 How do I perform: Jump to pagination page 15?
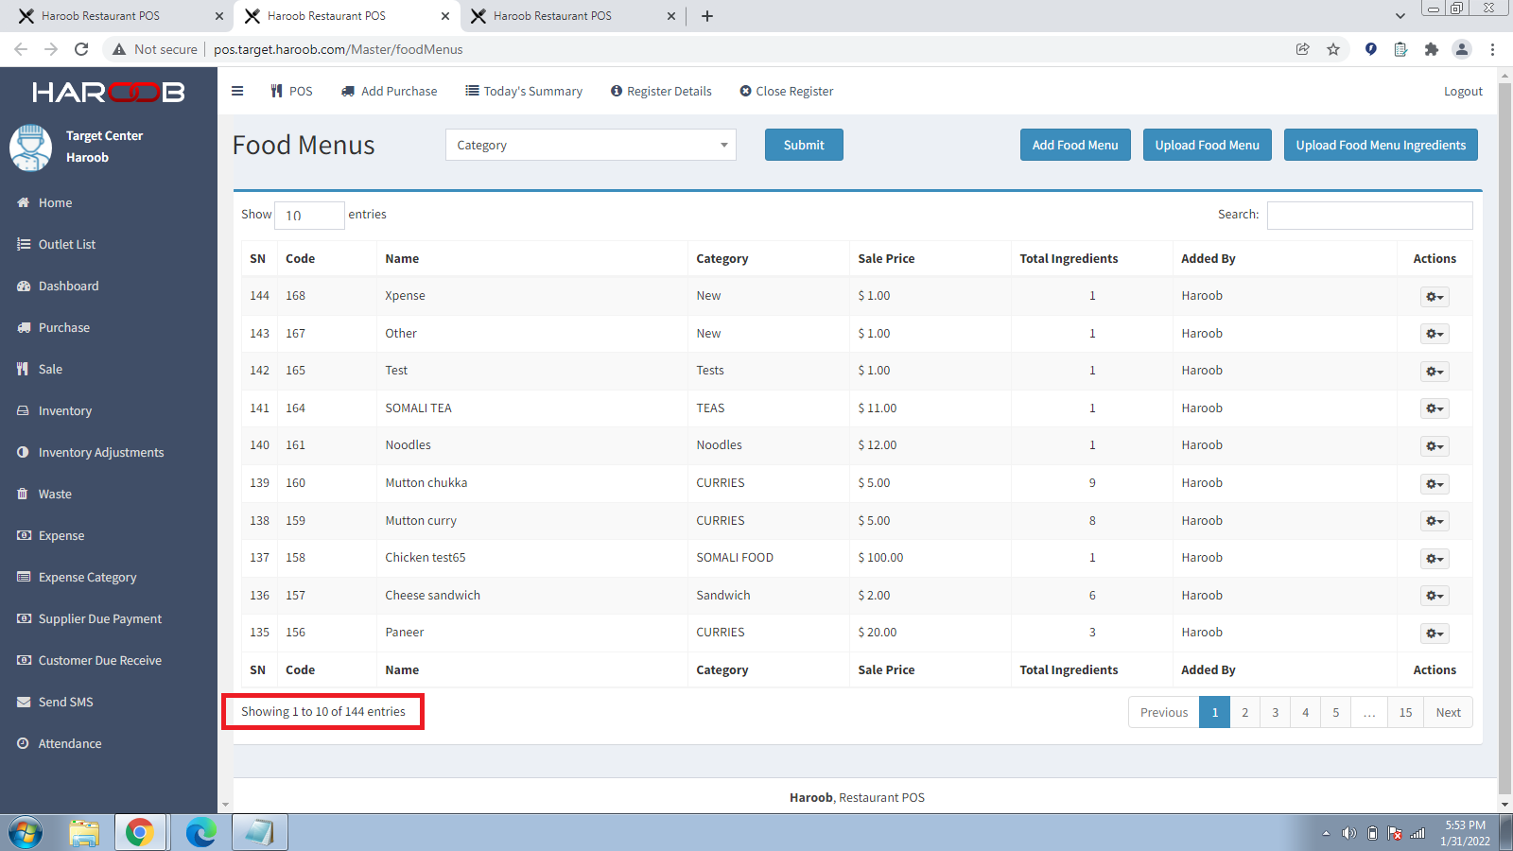pyautogui.click(x=1405, y=712)
